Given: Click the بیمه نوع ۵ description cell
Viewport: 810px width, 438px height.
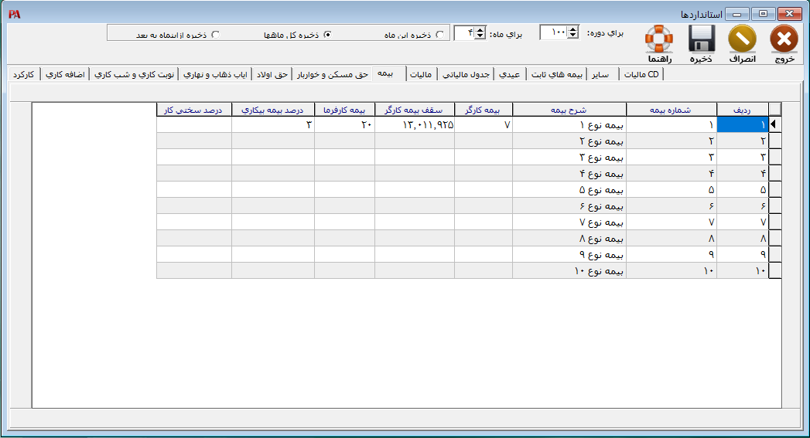Looking at the screenshot, I should tap(569, 189).
